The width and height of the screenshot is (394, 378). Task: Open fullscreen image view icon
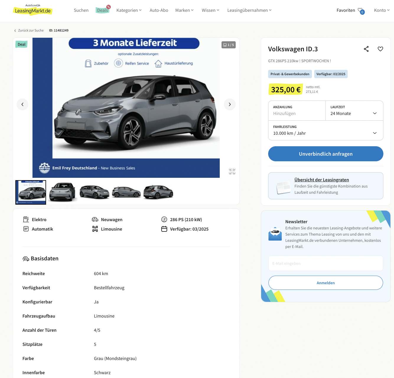[232, 171]
